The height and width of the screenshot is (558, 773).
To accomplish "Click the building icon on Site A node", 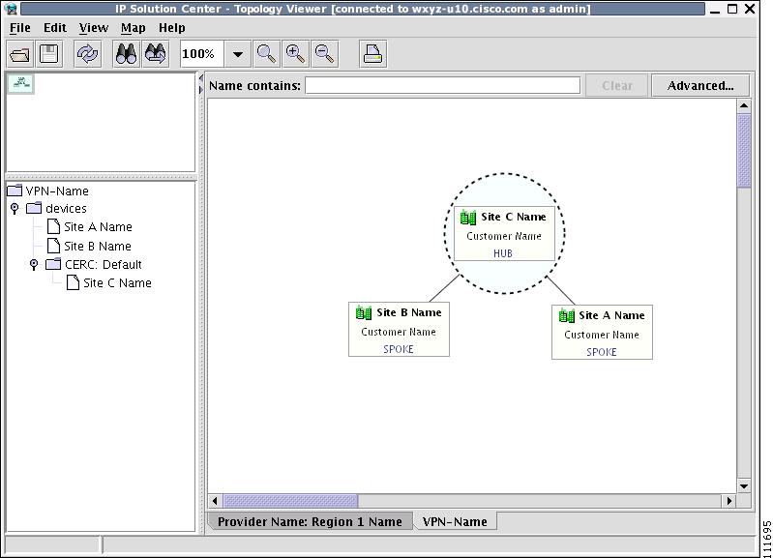I will 567,315.
